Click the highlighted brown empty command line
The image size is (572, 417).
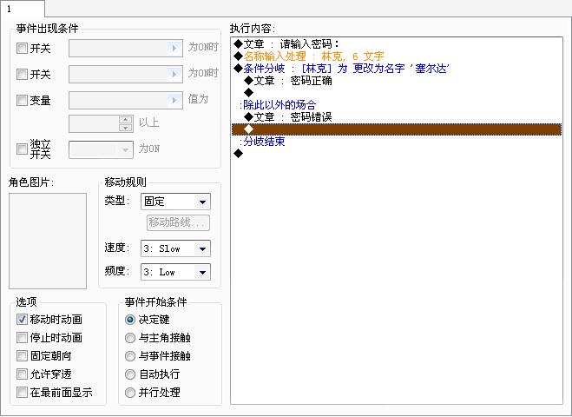(397, 129)
